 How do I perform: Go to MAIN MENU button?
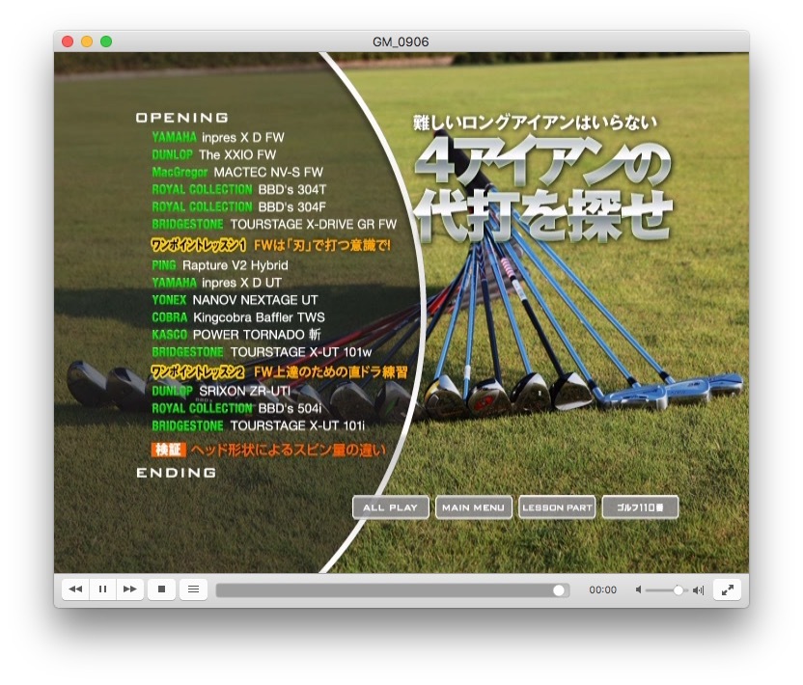point(473,507)
